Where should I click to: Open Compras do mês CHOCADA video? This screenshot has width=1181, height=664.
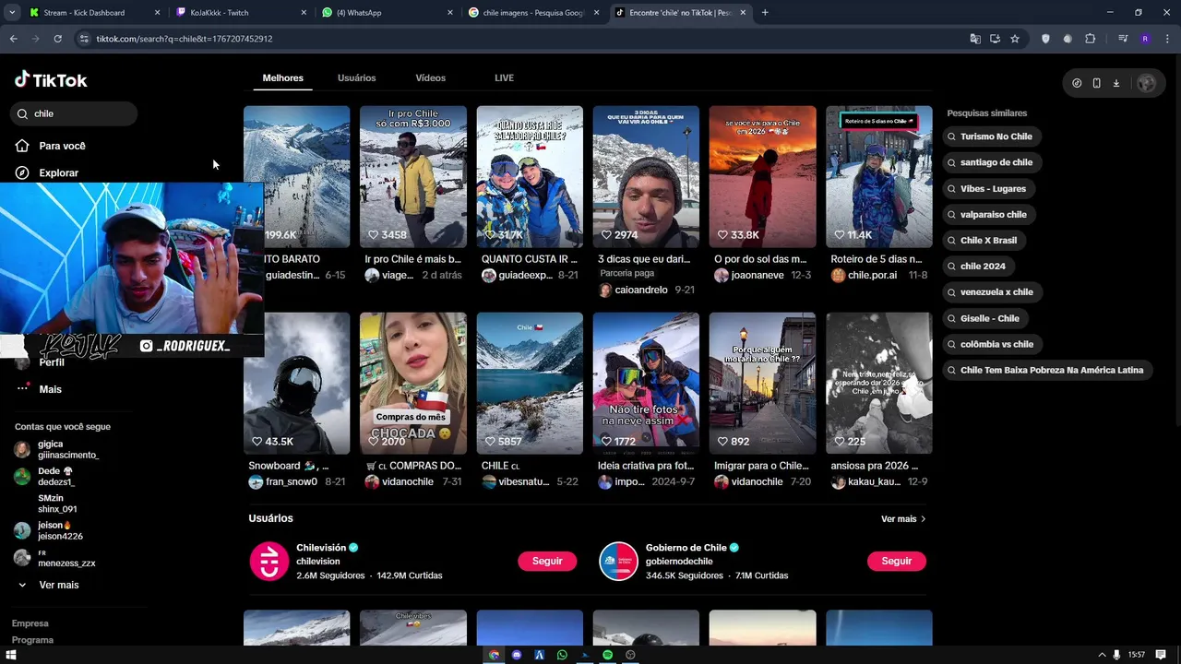412,383
